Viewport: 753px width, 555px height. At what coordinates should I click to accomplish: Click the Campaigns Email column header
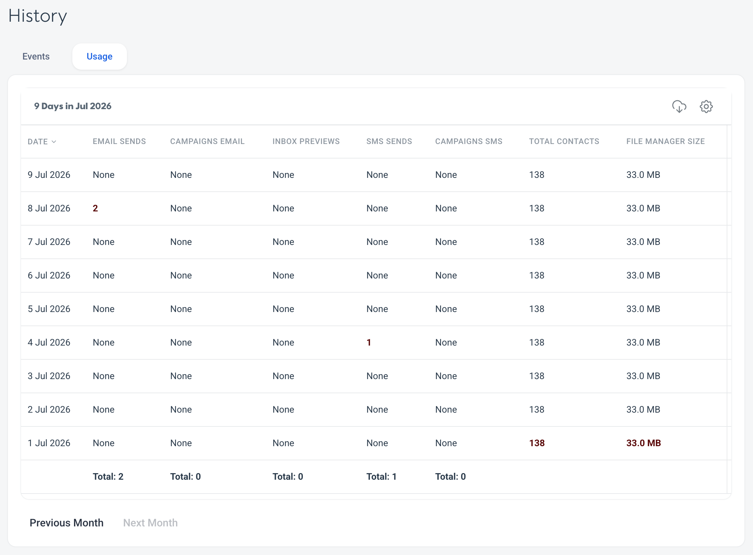[x=207, y=141]
